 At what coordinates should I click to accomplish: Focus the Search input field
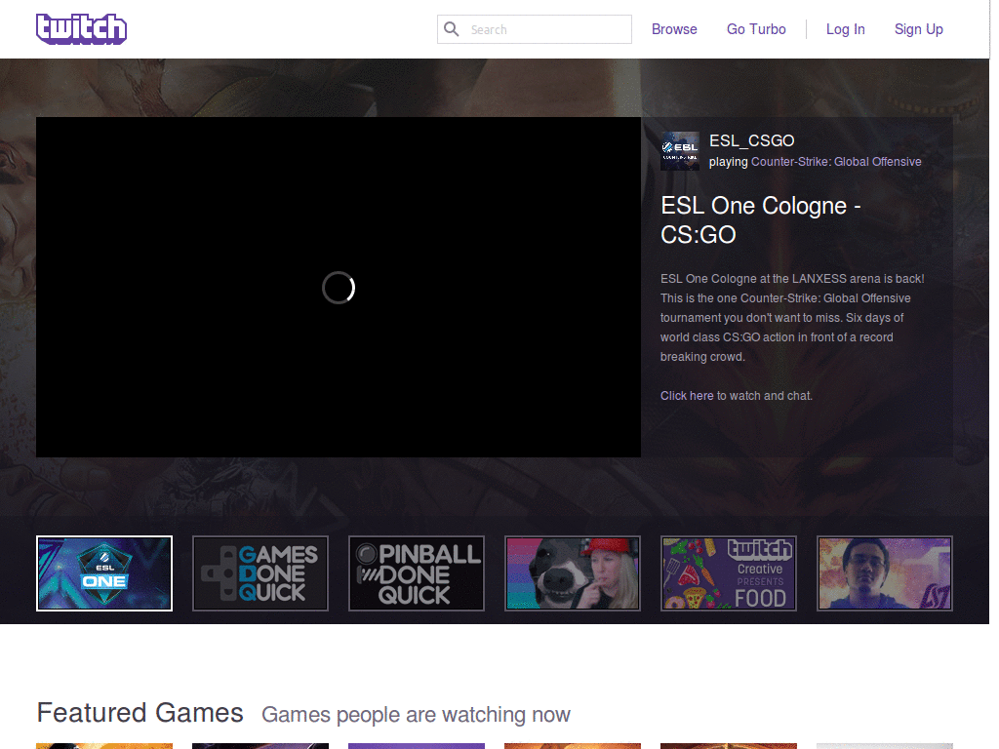click(x=534, y=29)
